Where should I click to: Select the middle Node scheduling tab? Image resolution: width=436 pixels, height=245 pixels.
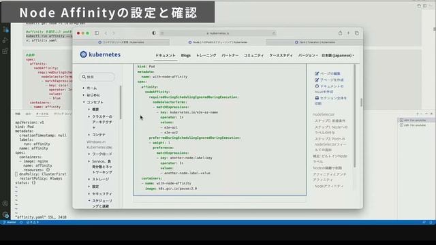218,42
